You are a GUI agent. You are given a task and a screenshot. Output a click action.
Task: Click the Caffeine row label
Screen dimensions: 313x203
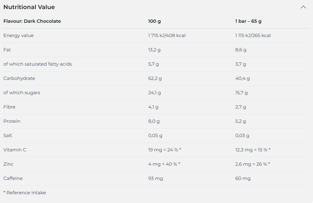[x=13, y=178]
